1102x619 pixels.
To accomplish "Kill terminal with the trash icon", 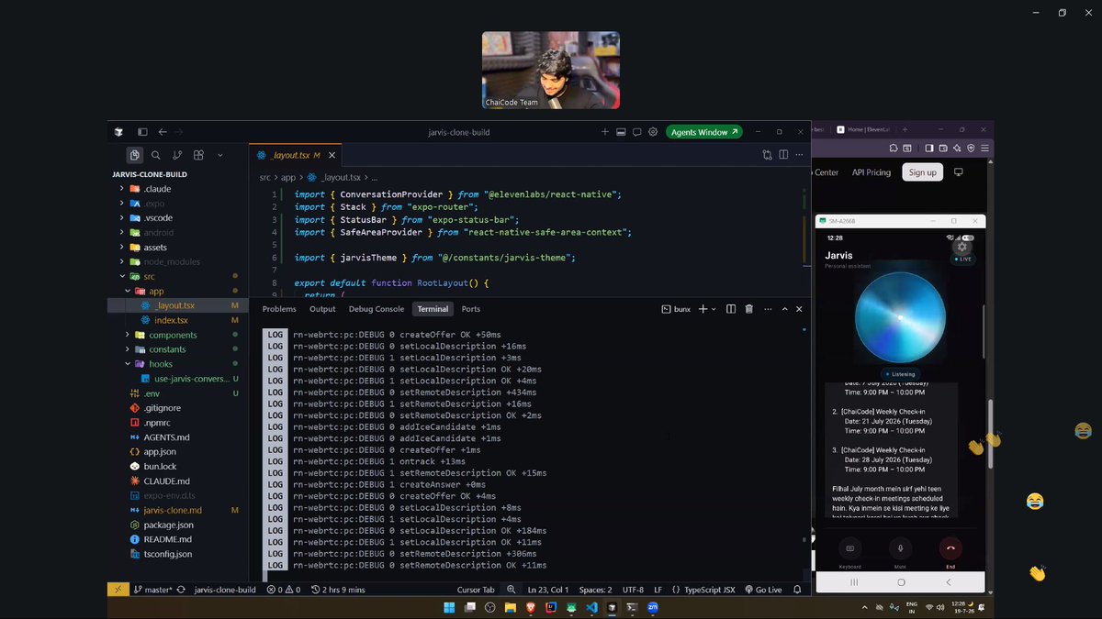I will click(748, 309).
